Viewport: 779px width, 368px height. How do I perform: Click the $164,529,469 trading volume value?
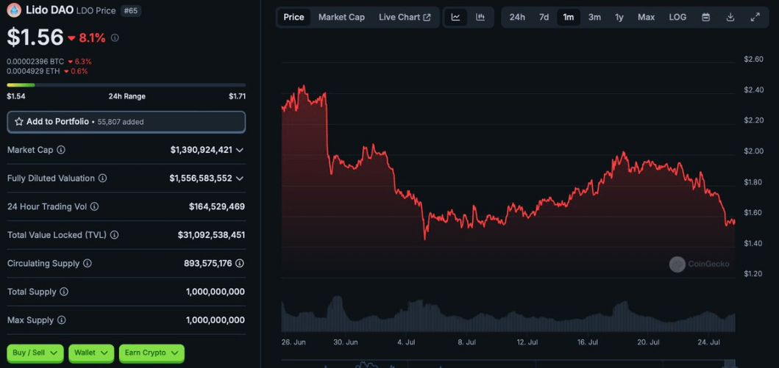[216, 206]
